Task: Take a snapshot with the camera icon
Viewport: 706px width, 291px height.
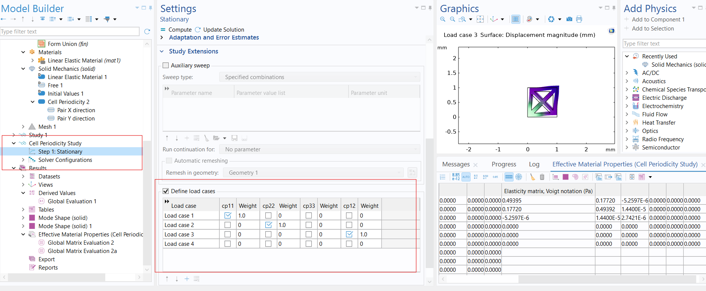Action: point(569,19)
